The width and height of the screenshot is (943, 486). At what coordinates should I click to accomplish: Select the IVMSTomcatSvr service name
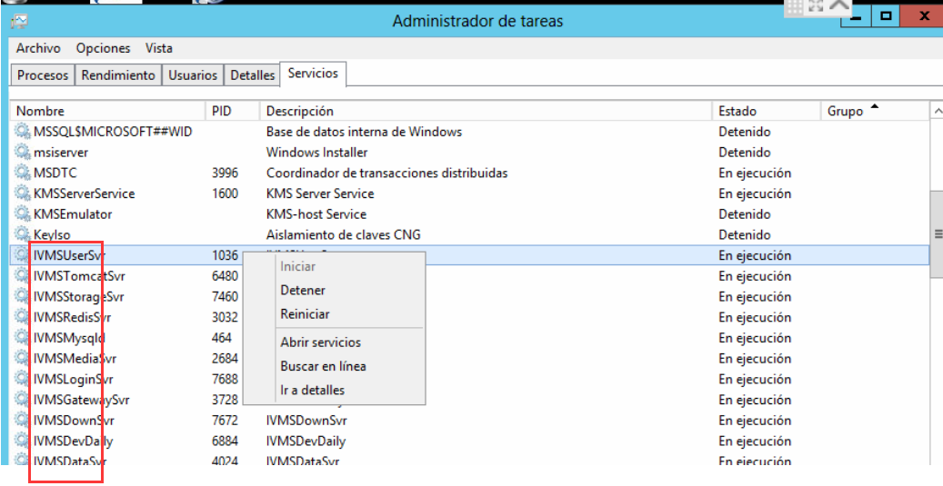(79, 276)
